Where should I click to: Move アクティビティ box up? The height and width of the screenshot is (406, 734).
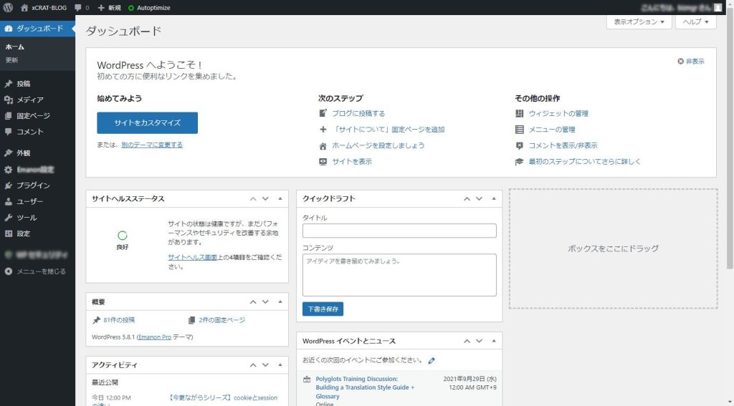coord(253,365)
